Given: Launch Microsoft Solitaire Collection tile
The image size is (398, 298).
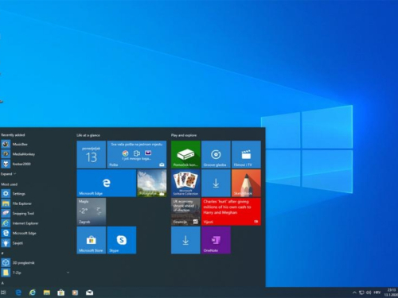Looking at the screenshot, I should [185, 183].
